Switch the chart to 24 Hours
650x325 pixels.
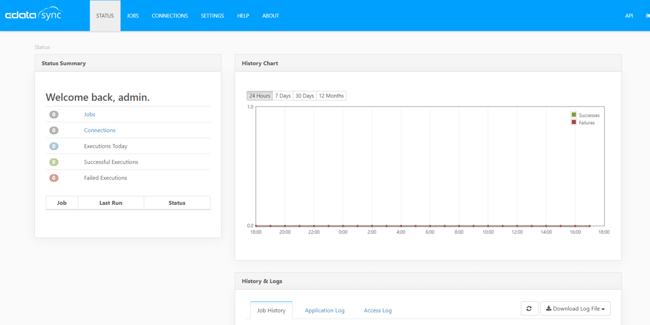259,96
